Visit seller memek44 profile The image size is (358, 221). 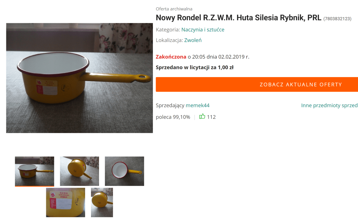(197, 105)
